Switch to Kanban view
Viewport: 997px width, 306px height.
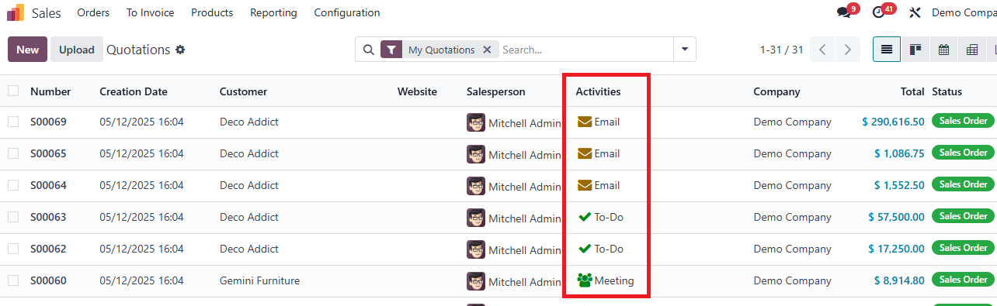[915, 50]
